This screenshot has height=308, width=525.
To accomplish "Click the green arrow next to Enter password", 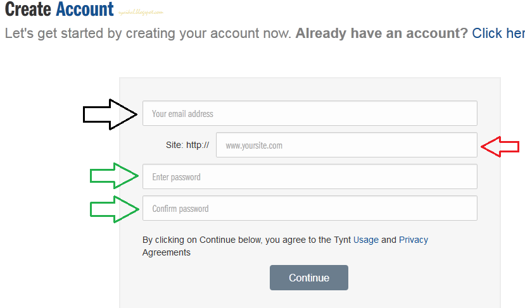I will tap(115, 176).
